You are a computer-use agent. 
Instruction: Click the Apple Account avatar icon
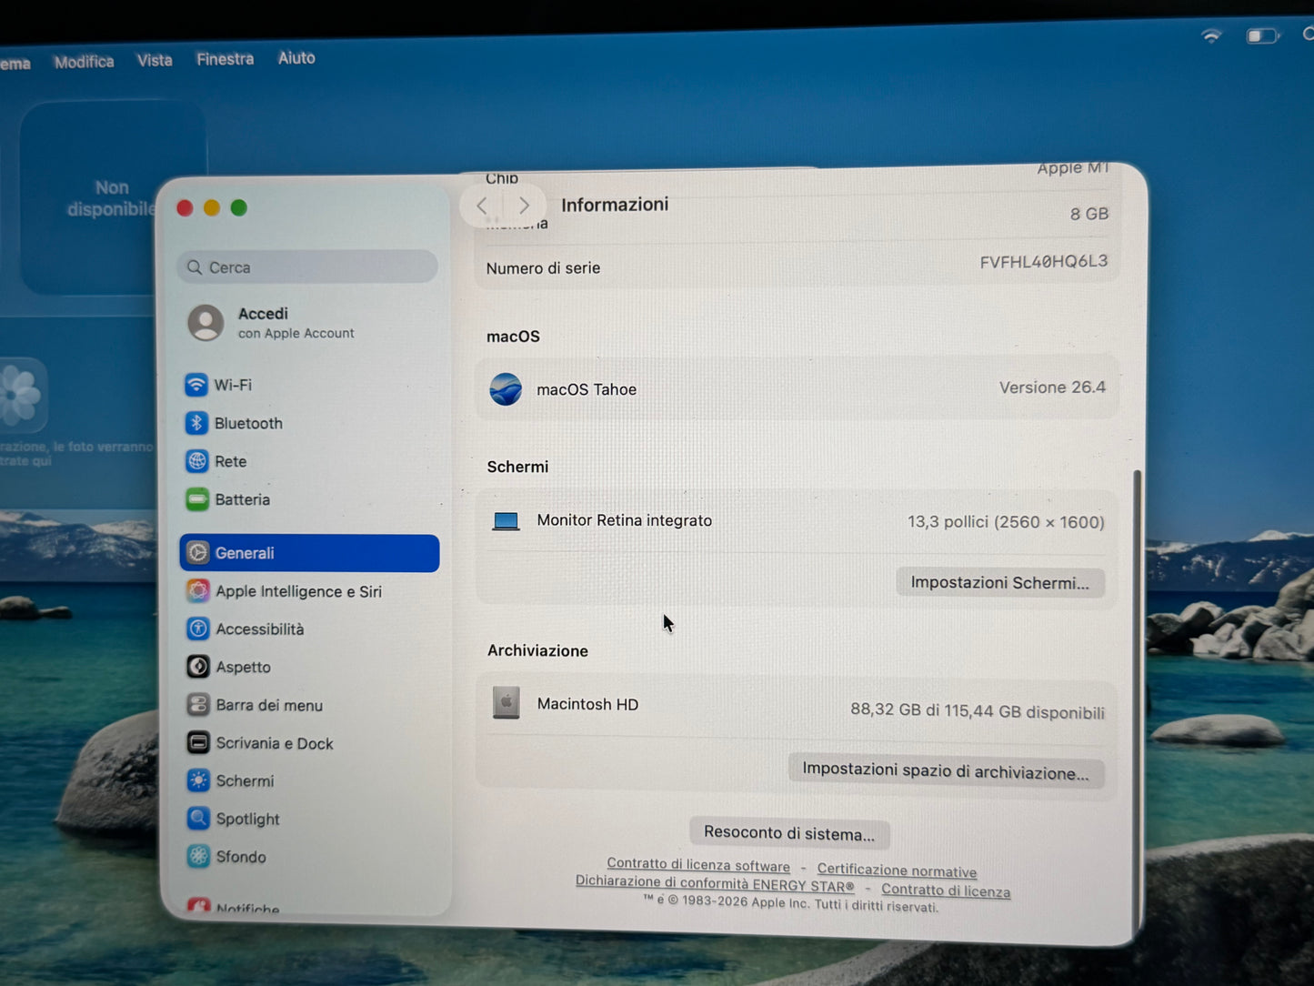[206, 323]
